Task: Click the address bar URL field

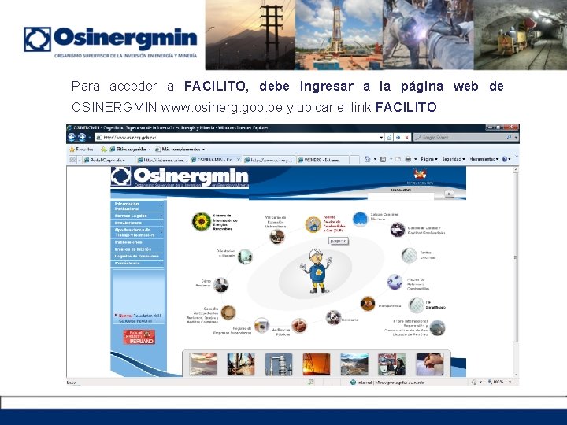Action: [237, 137]
